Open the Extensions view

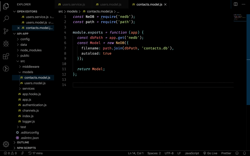click(6, 56)
